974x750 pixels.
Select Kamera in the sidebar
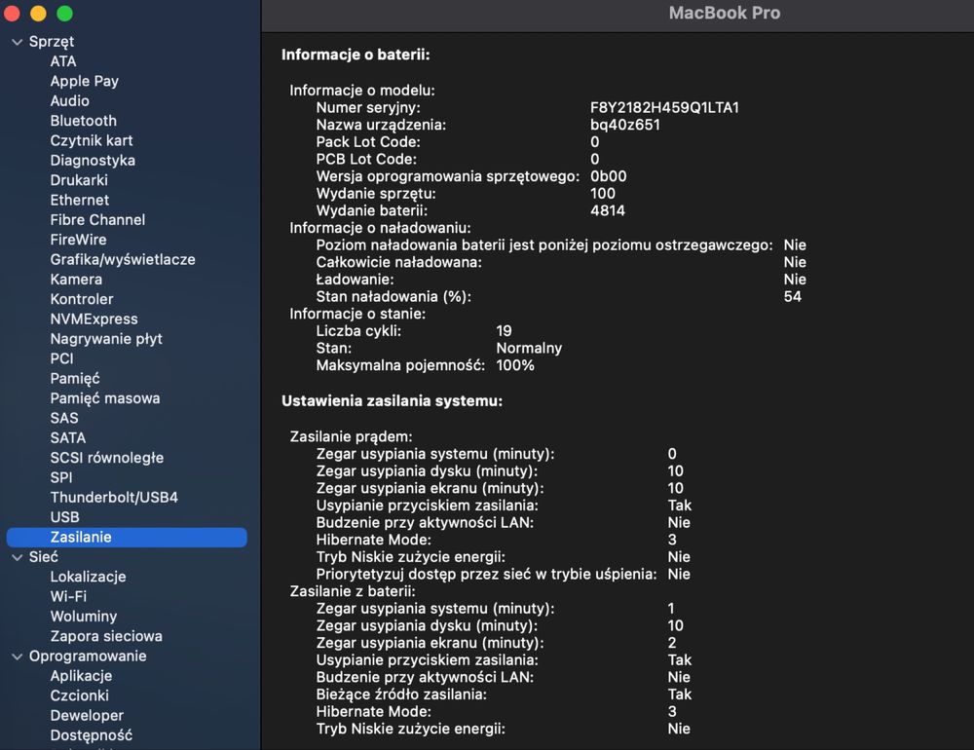click(76, 280)
